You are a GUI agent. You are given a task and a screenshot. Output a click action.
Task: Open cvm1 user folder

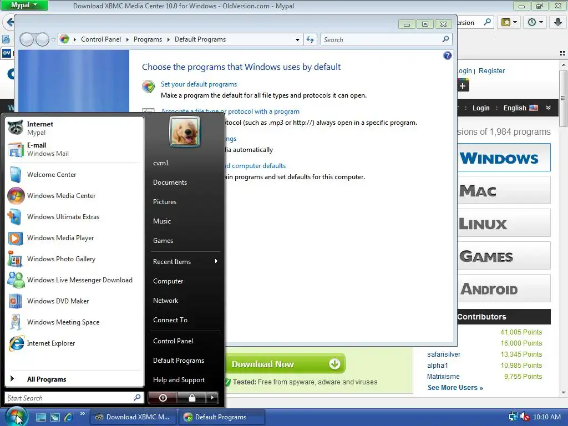click(x=185, y=163)
